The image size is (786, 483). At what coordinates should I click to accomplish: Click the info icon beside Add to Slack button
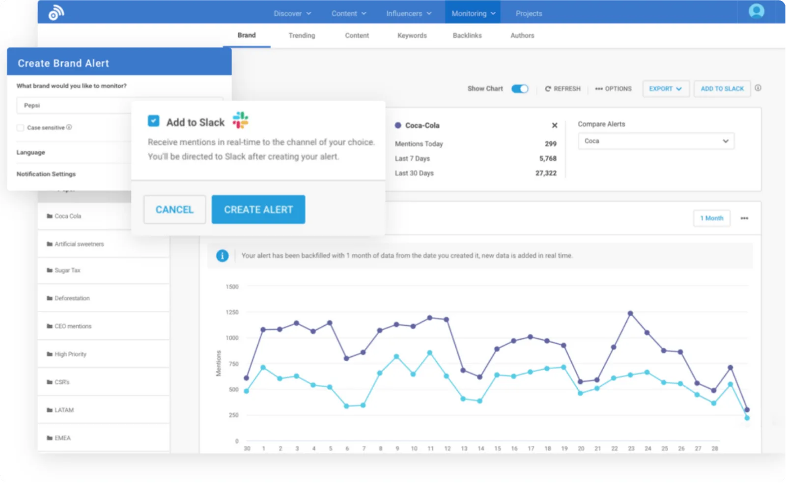point(758,88)
